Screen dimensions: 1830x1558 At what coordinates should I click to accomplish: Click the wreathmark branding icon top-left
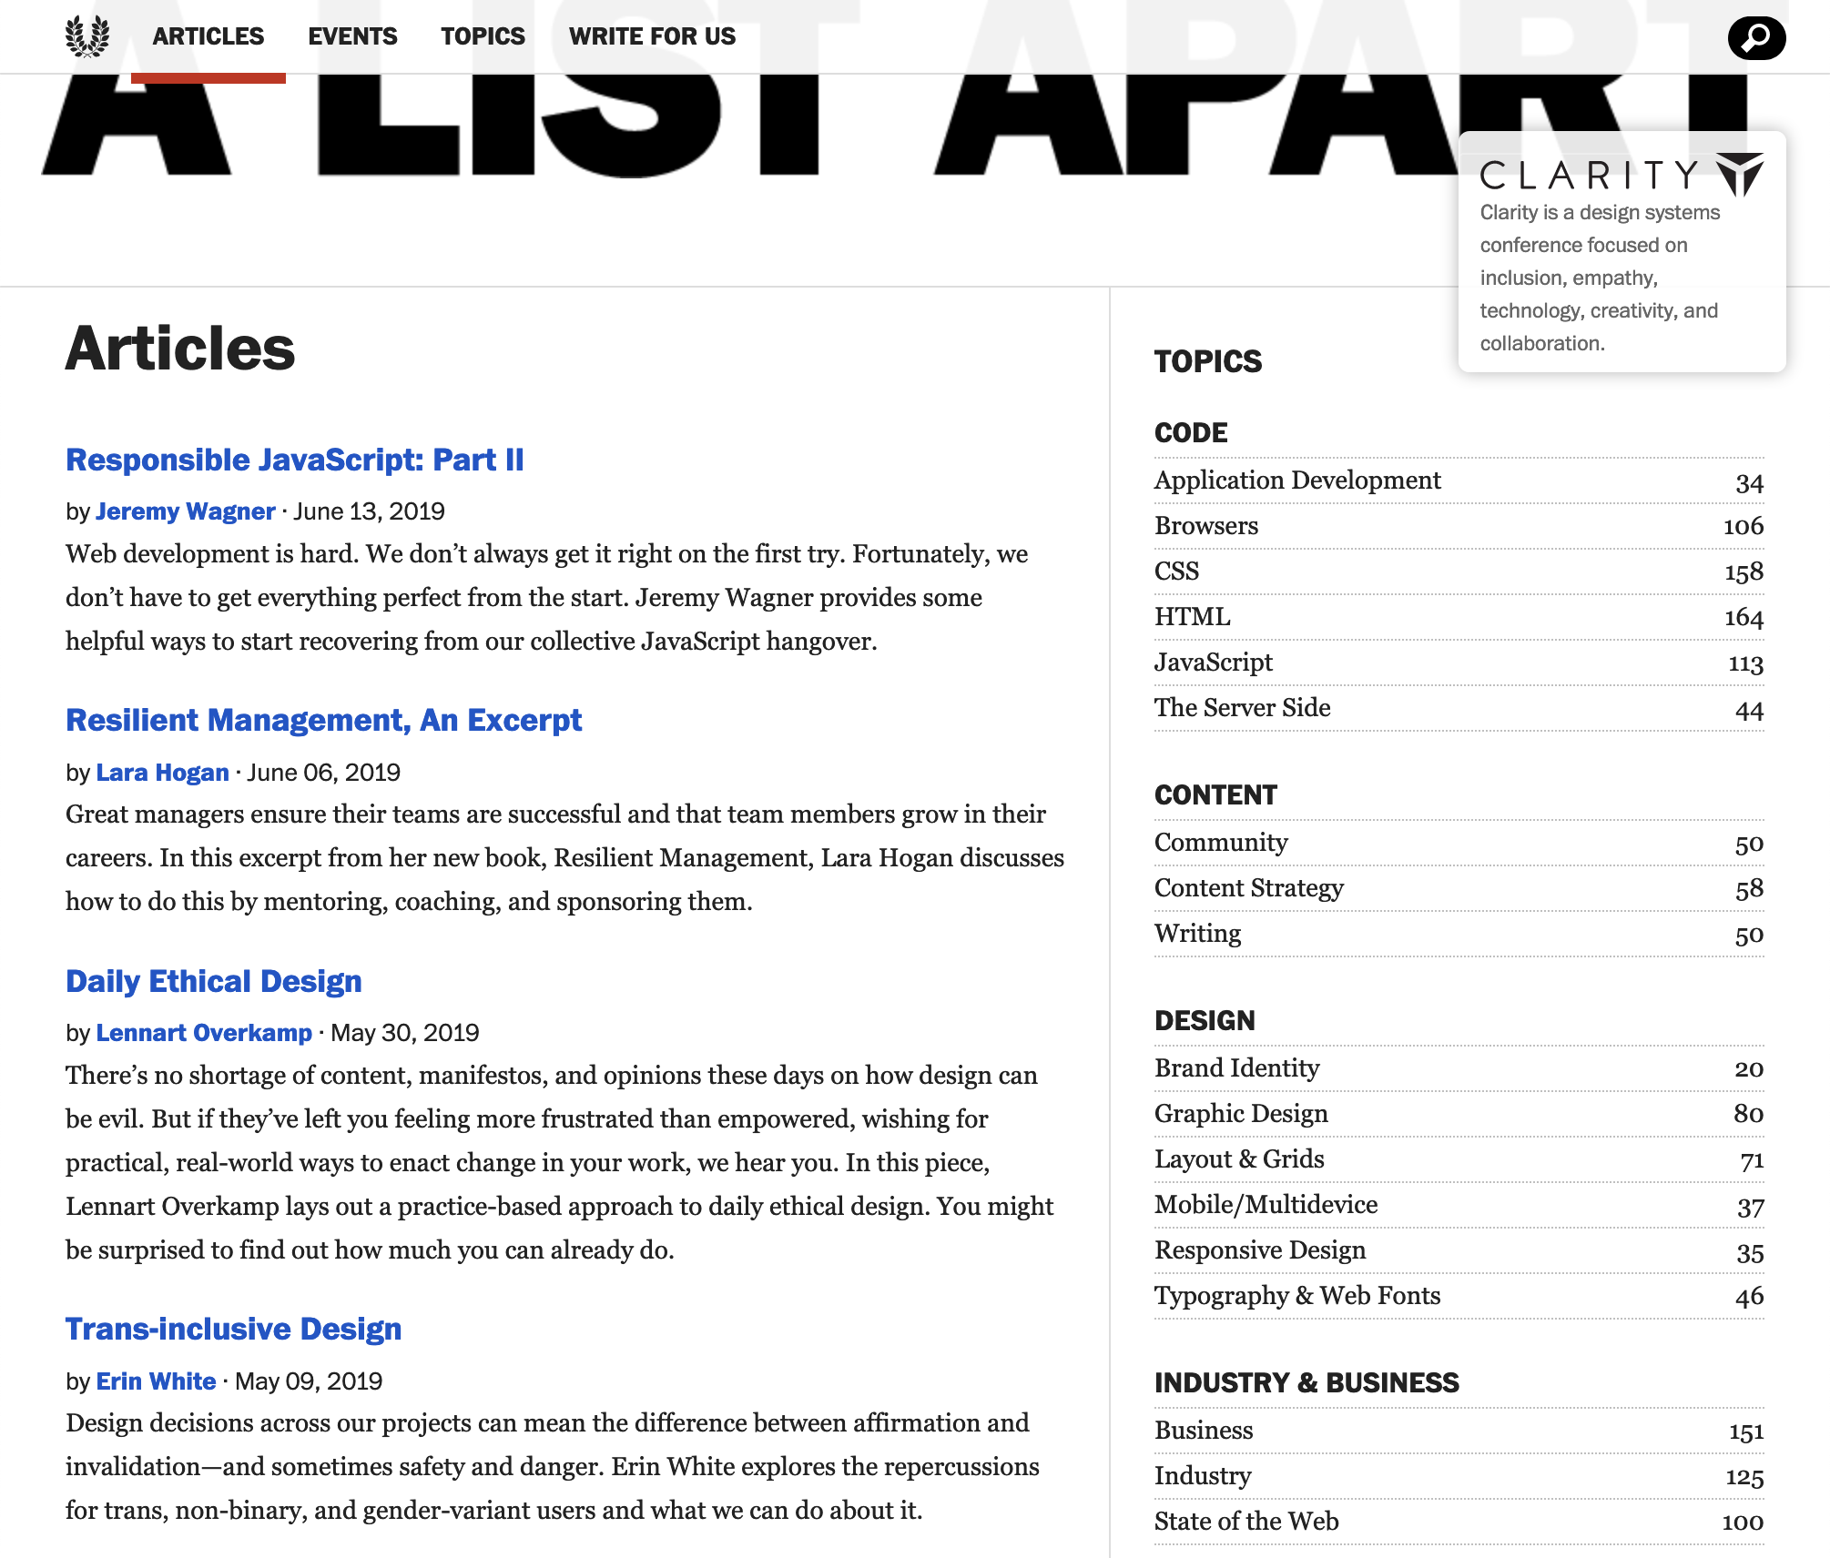click(x=88, y=35)
